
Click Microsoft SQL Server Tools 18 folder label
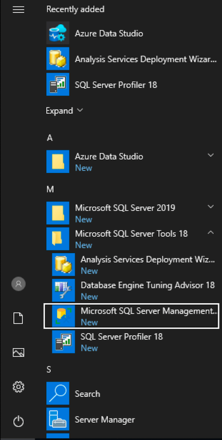point(132,233)
